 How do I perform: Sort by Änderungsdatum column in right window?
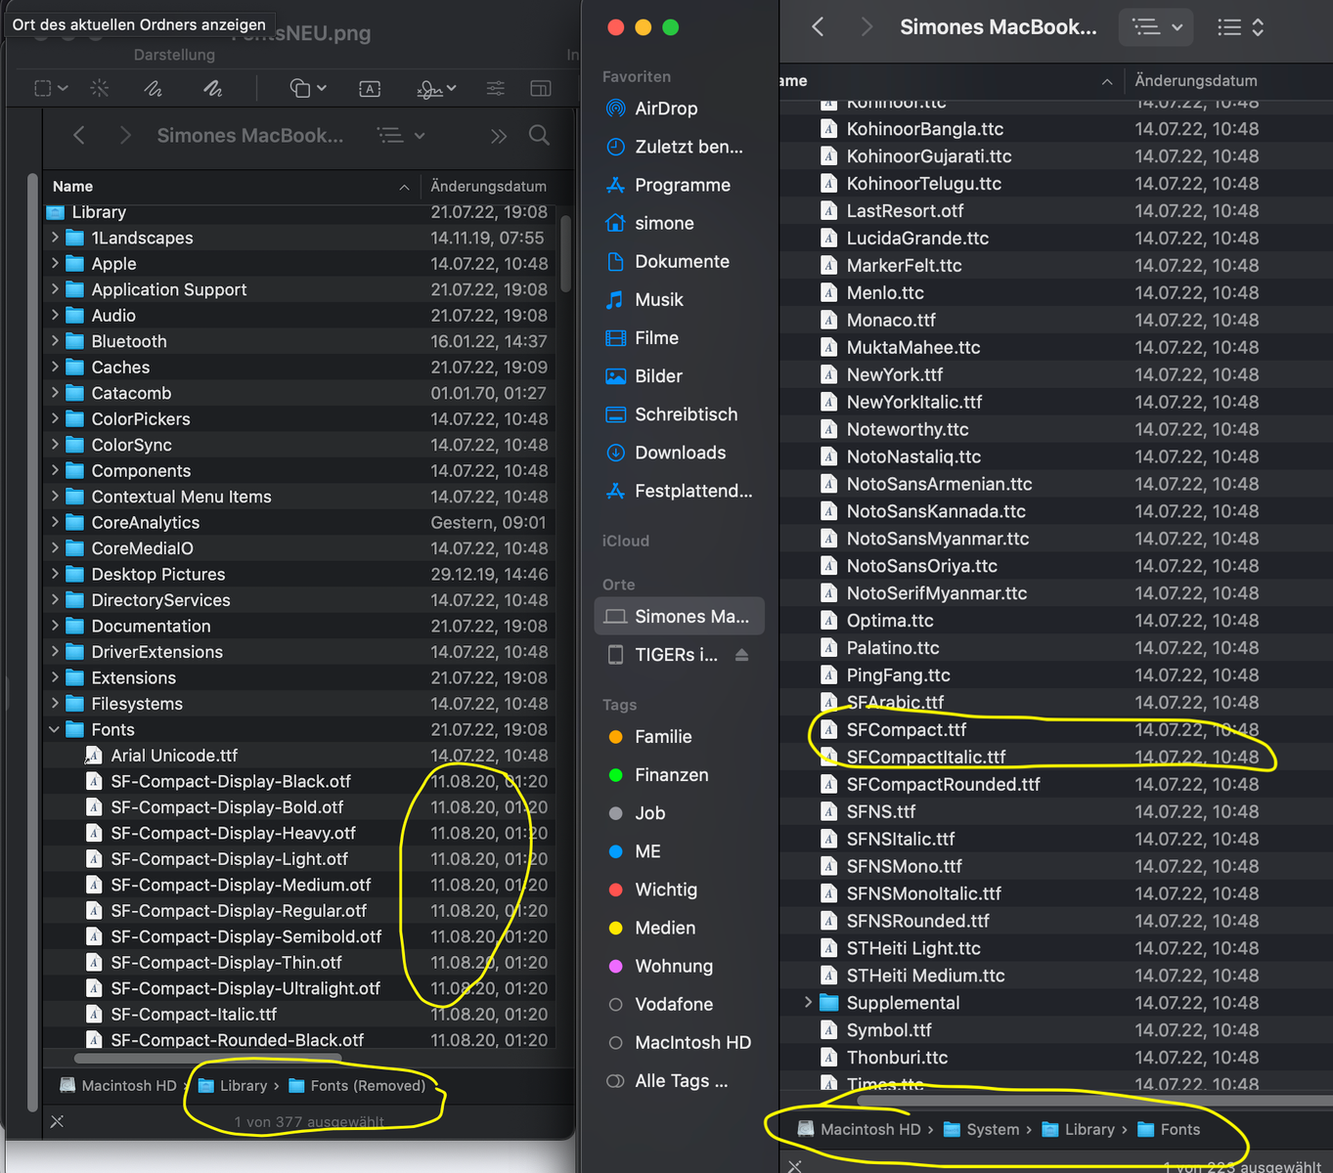point(1195,81)
